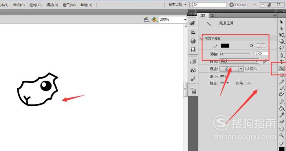The image size is (286, 151).
Task: Open the Components panel icon
Action: pyautogui.click(x=193, y=70)
